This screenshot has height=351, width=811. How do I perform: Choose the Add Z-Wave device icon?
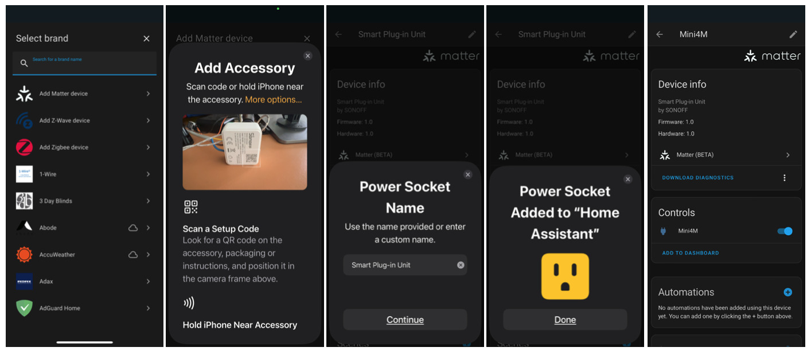[24, 120]
